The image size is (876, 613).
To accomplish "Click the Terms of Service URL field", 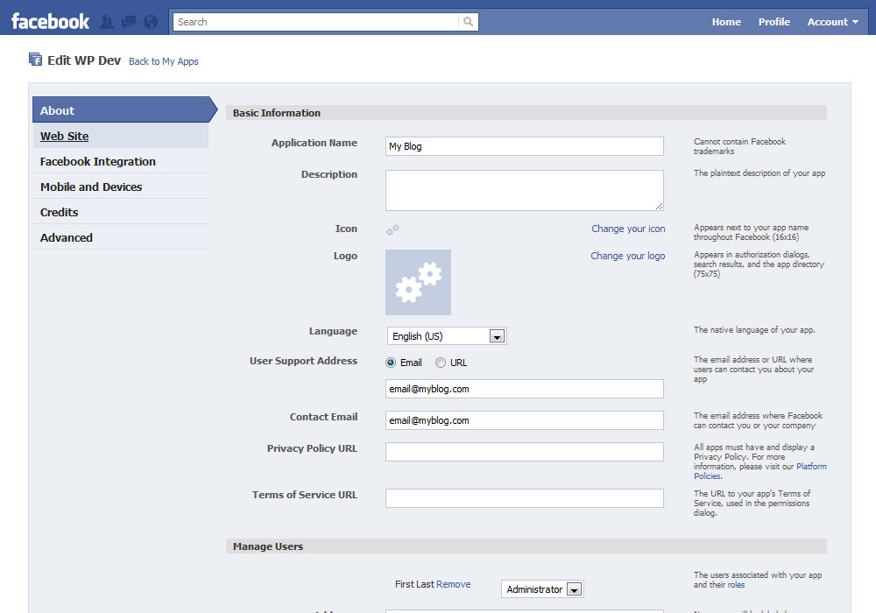I will [x=525, y=498].
